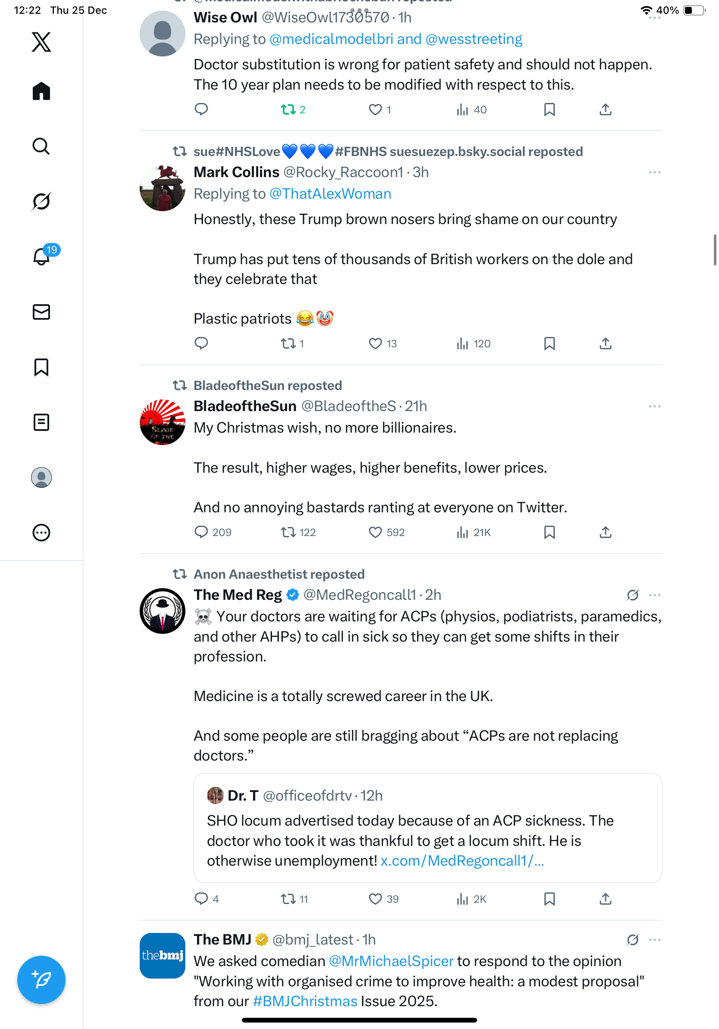This screenshot has width=719, height=1029.
Task: Click the timeline scrollbar handle
Action: click(x=715, y=249)
